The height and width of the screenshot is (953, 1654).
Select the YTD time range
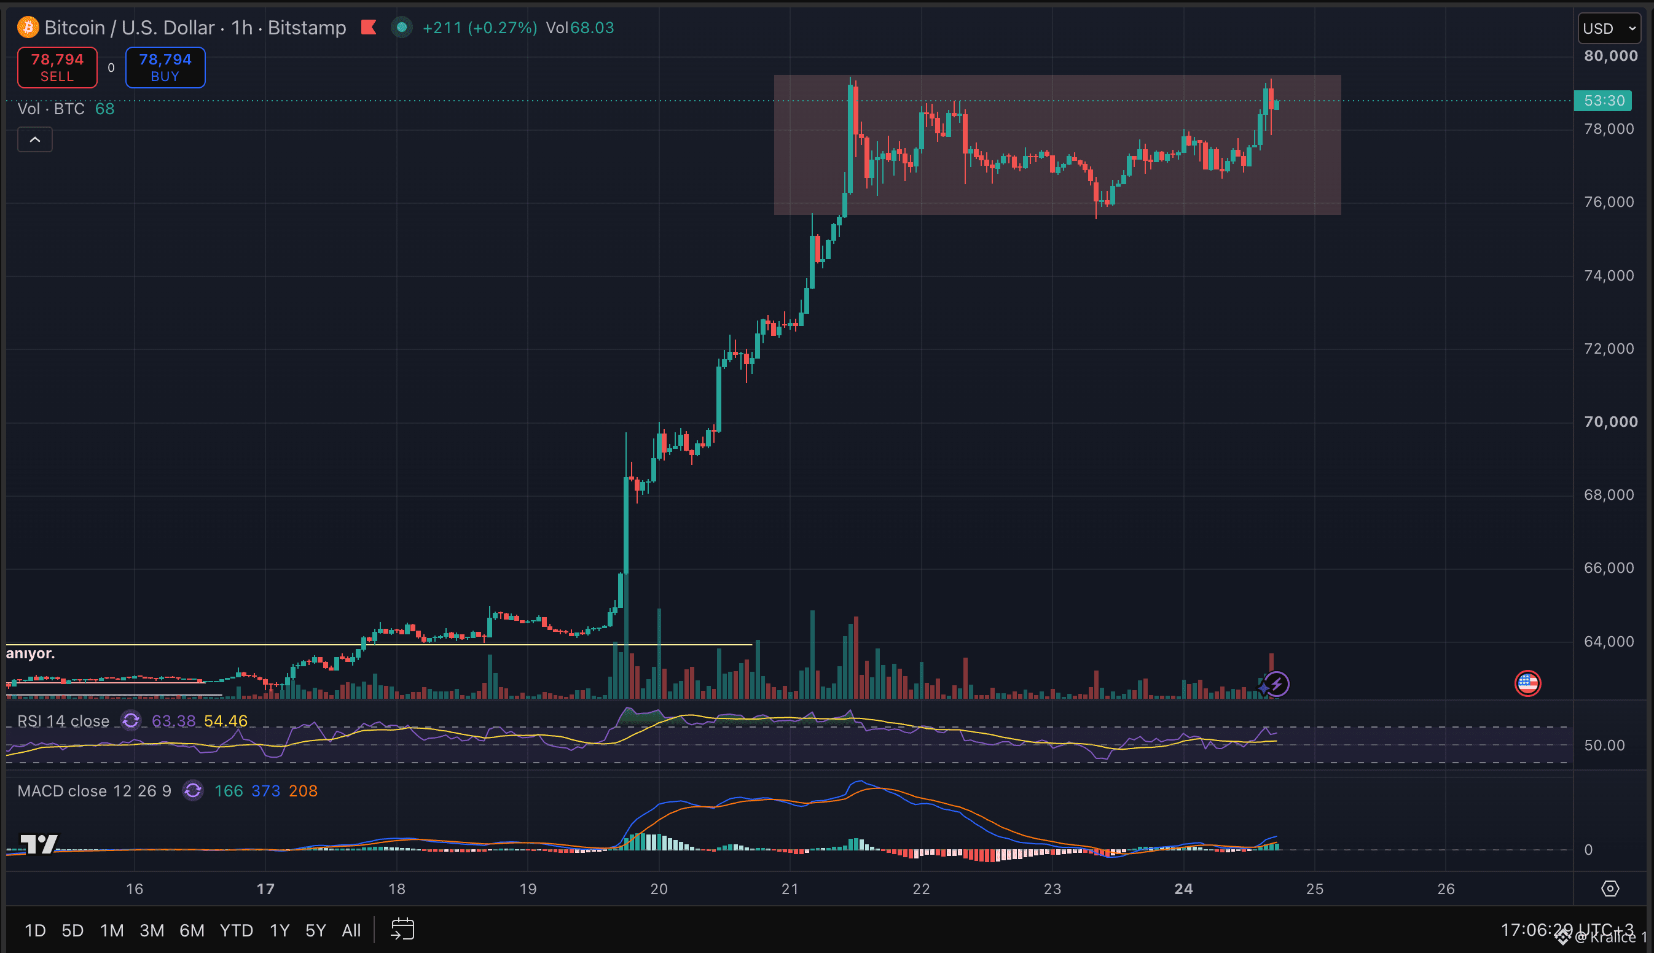point(237,930)
